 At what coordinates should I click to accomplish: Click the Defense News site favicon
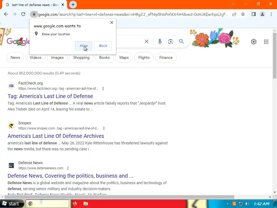click(x=11, y=165)
